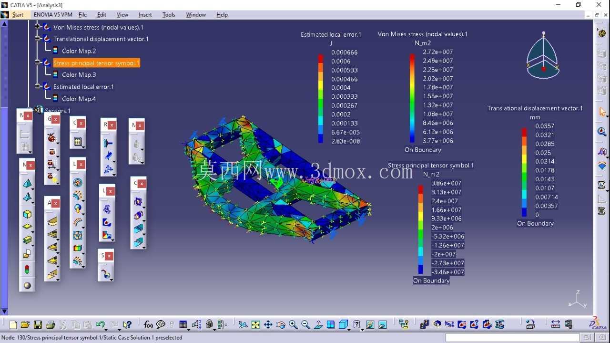Click the Measure Between icon
Viewport: 610px width, 343px height.
pos(556,325)
